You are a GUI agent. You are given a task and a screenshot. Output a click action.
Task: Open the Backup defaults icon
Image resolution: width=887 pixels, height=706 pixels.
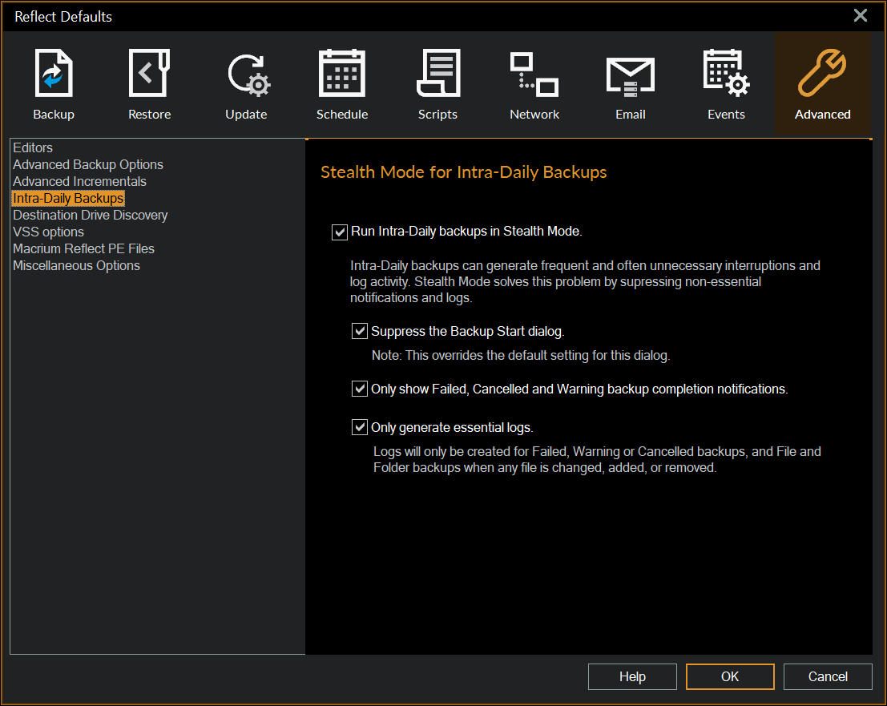click(53, 83)
